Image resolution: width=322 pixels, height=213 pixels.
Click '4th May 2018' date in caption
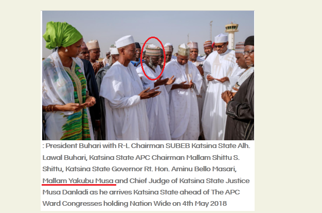(204, 204)
